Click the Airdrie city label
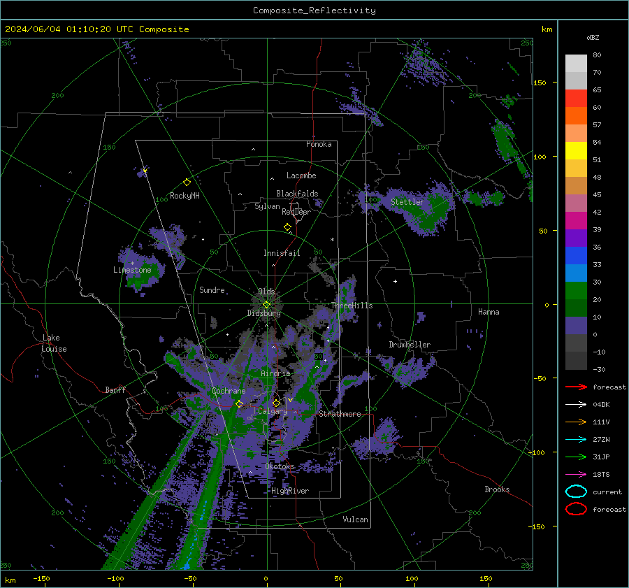Image resolution: width=629 pixels, height=588 pixels. 275,373
